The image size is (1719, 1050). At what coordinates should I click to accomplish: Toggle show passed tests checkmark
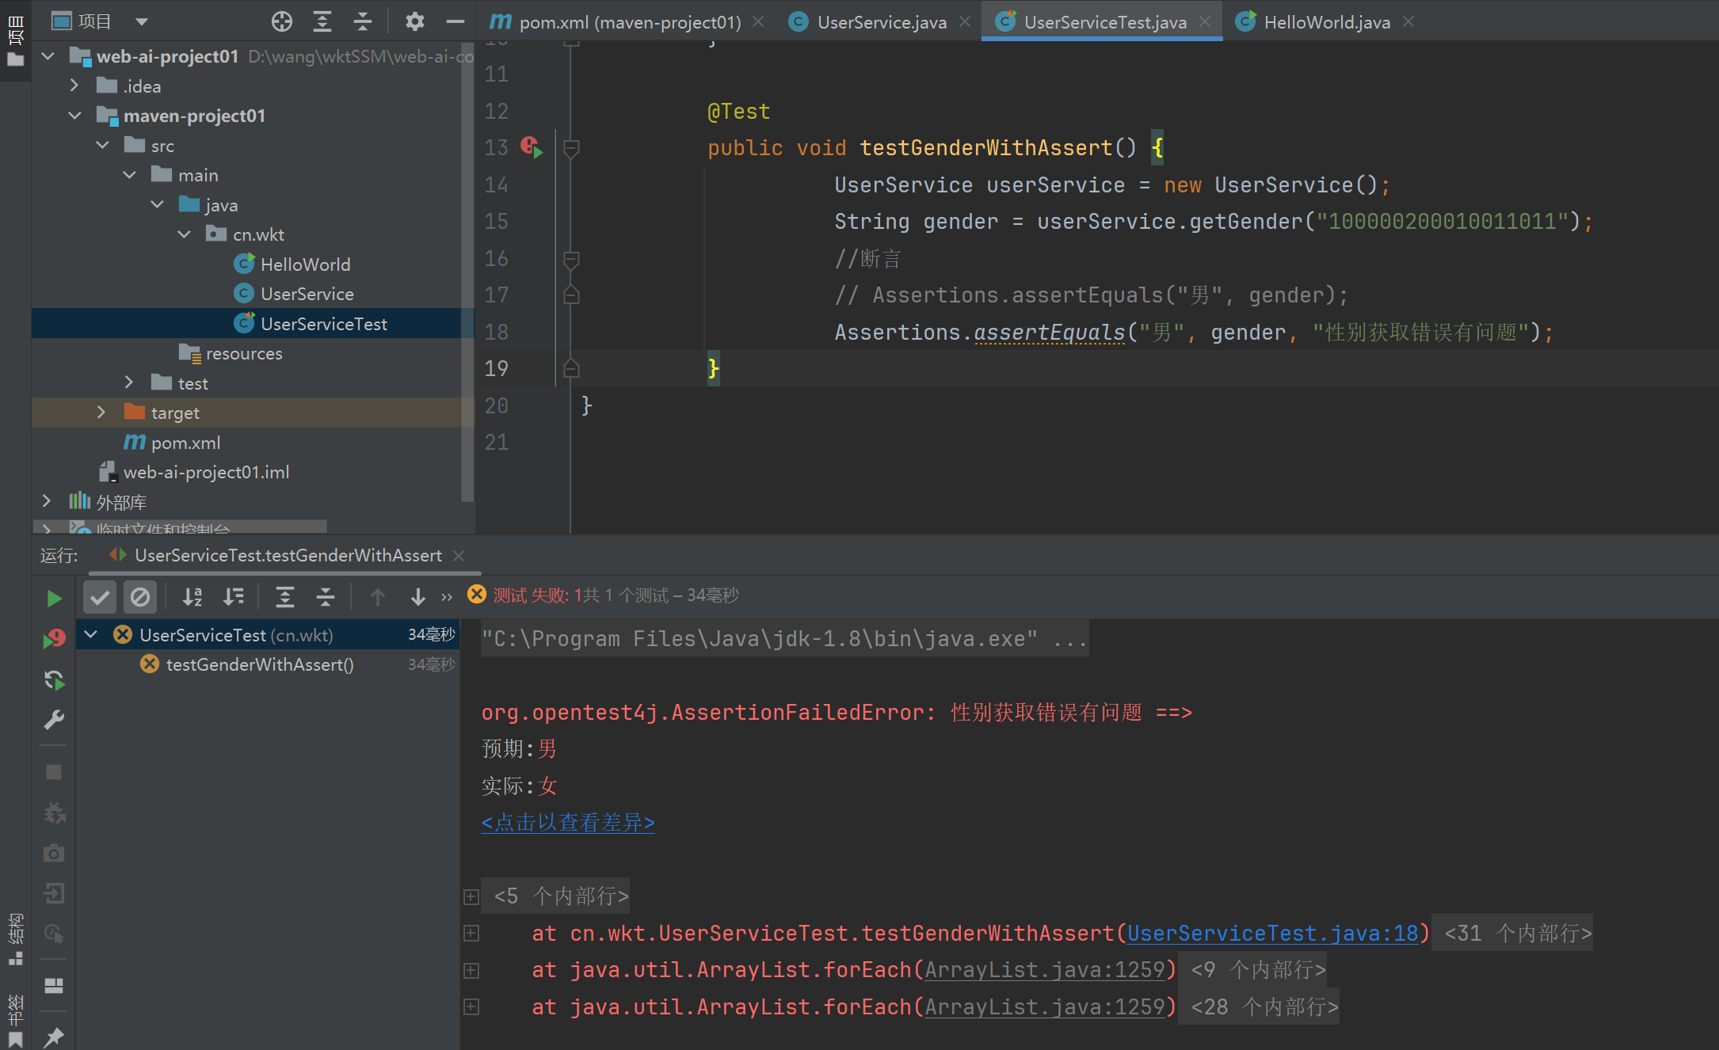coord(100,597)
